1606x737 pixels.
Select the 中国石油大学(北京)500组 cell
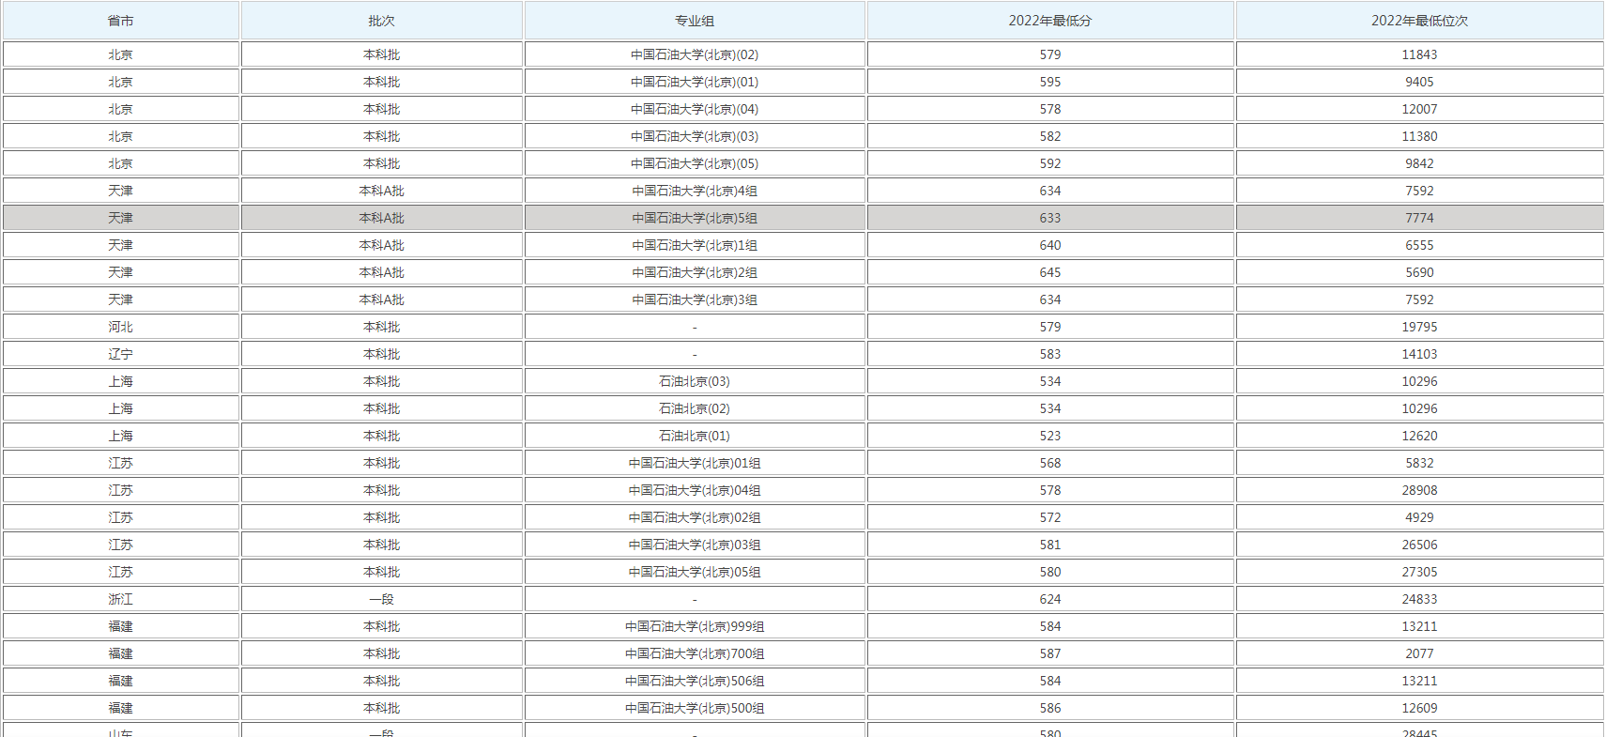(x=695, y=708)
